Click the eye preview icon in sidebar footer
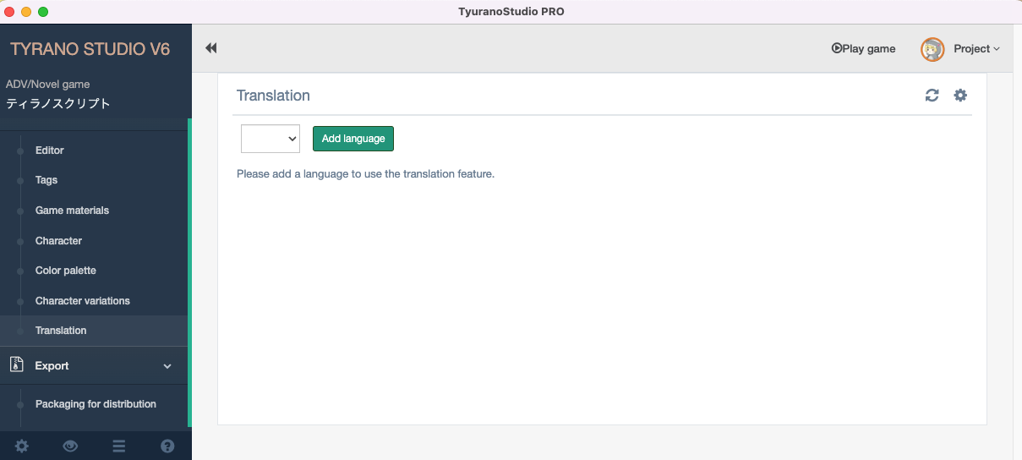 (70, 446)
